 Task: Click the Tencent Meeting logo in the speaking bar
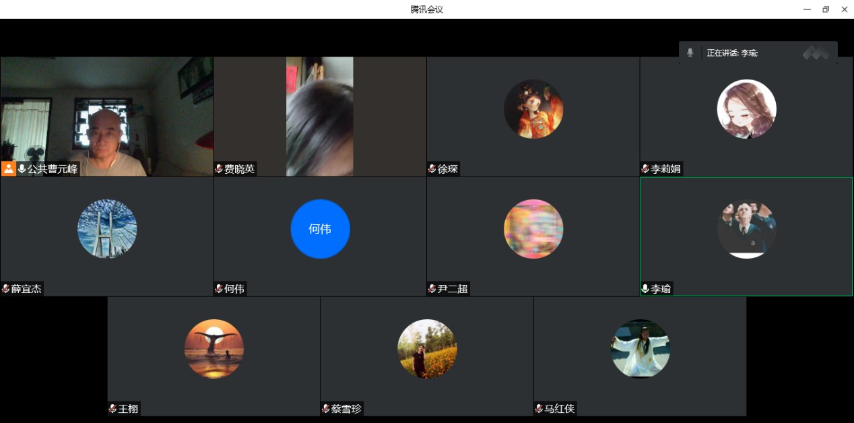(x=816, y=53)
